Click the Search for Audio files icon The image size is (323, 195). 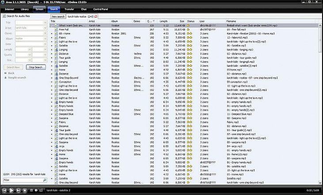click(4, 16)
